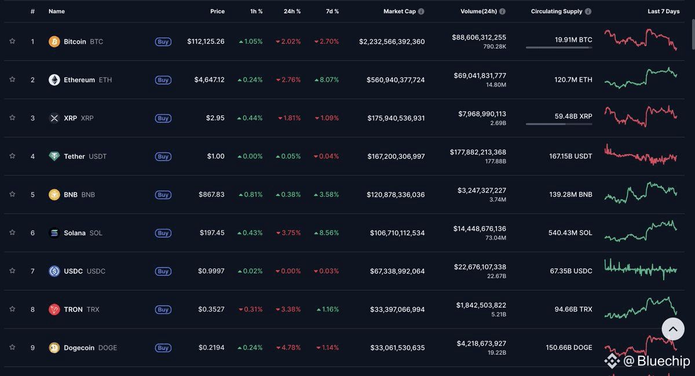The image size is (695, 376).
Task: Click the Dogecoin logo icon
Action: pyautogui.click(x=54, y=348)
